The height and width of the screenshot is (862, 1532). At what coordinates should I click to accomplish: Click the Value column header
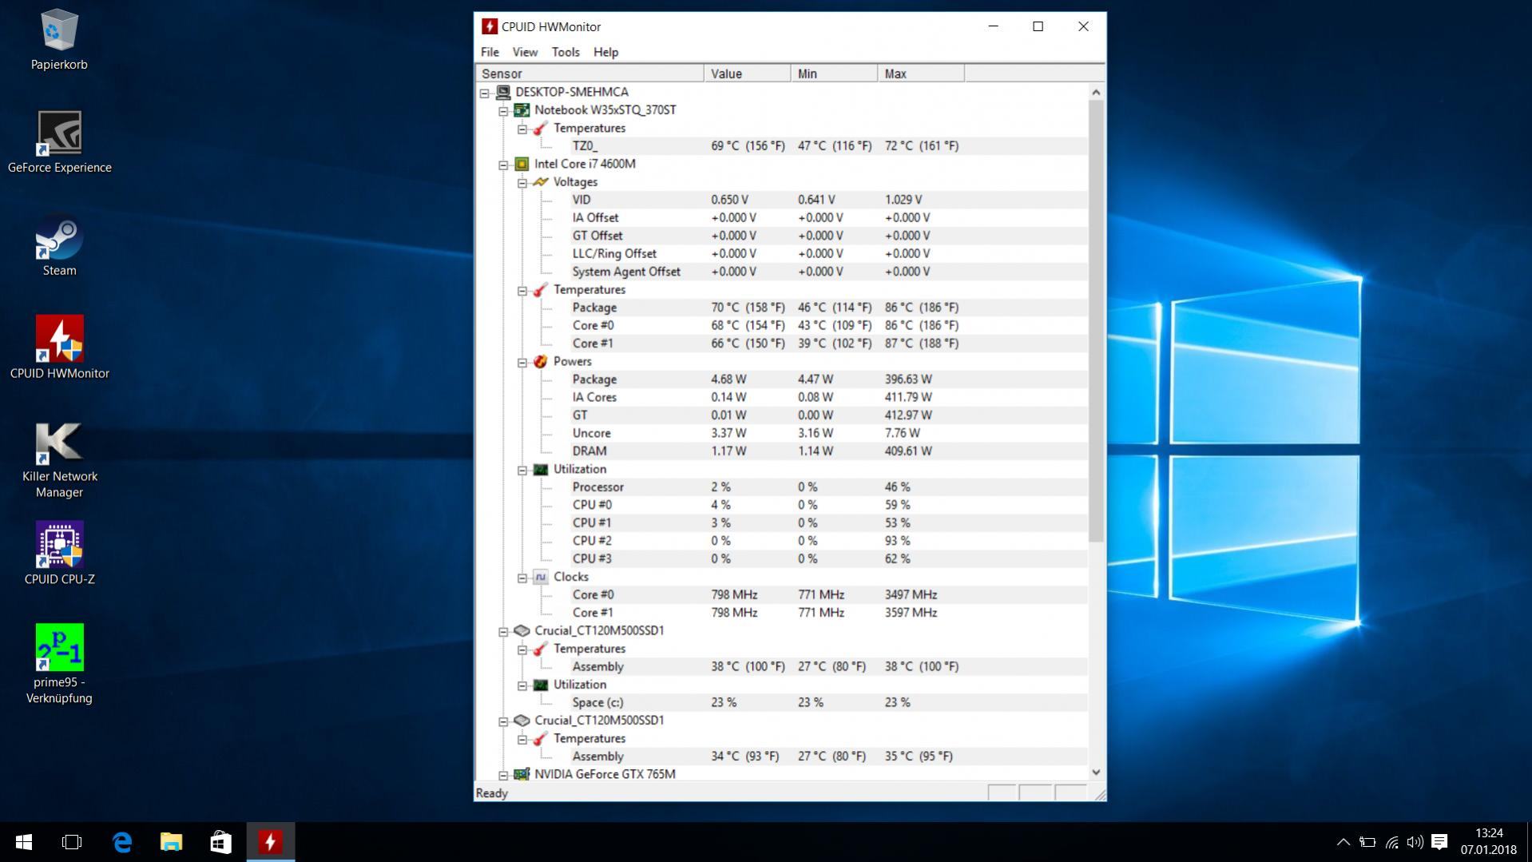click(747, 73)
